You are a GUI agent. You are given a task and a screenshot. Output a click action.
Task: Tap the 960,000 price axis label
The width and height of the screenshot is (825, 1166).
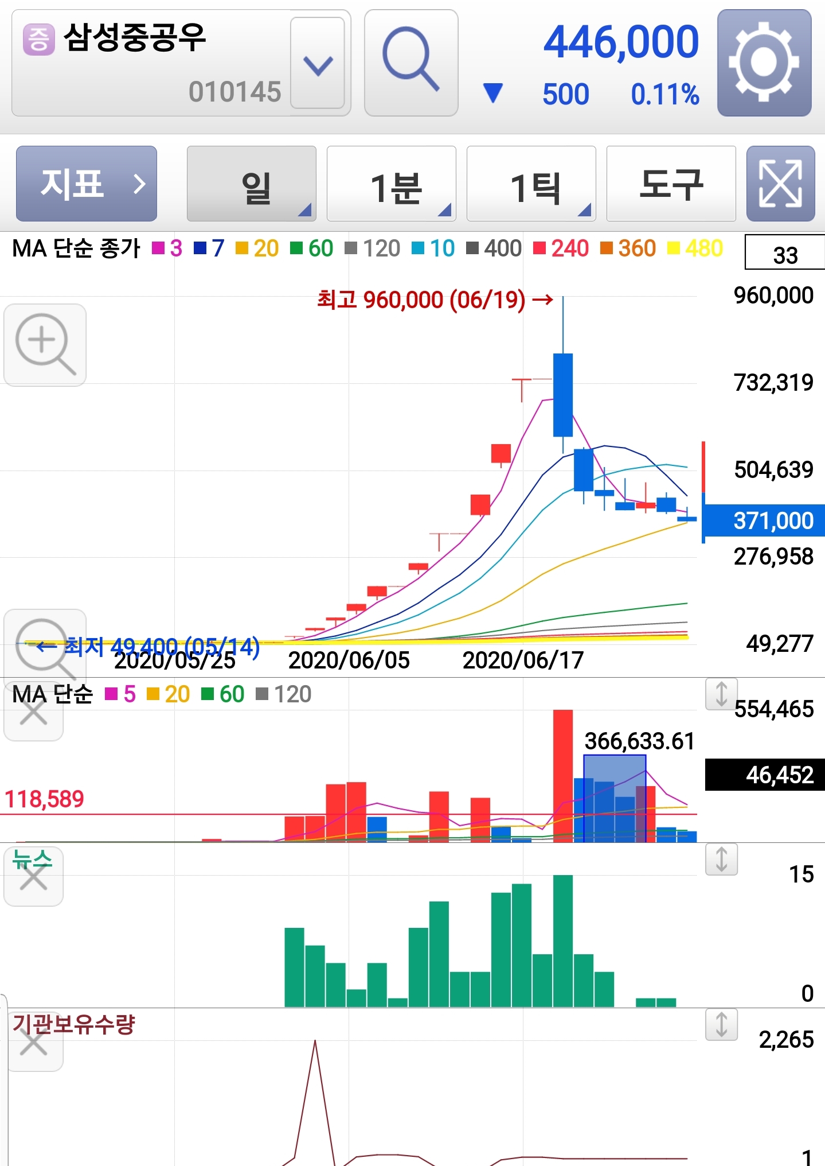click(x=773, y=296)
